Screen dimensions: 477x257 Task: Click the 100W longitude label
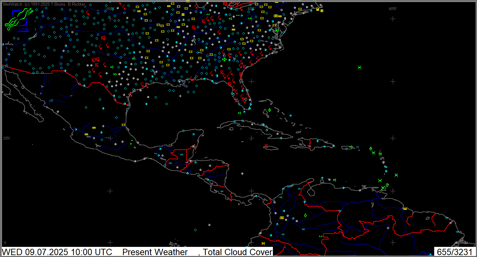pyautogui.click(x=110, y=9)
